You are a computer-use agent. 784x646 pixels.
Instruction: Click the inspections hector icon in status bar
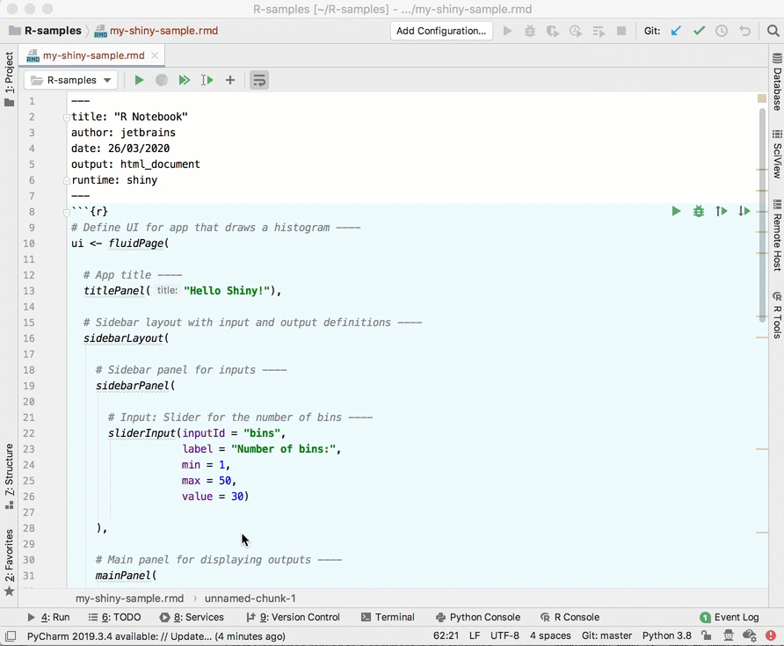[728, 635]
